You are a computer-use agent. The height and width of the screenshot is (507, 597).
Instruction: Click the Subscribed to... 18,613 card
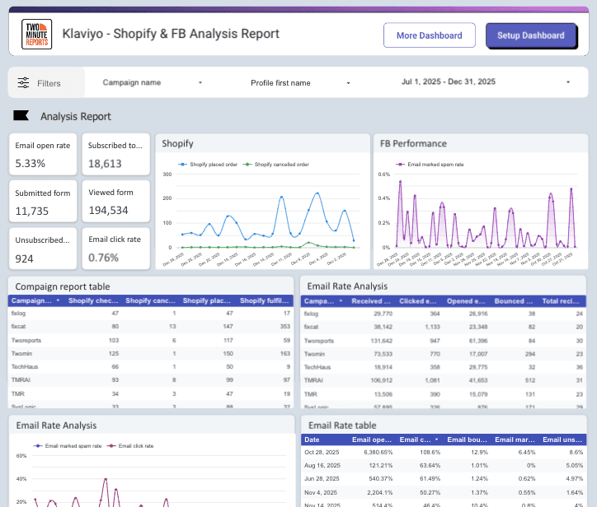click(x=116, y=154)
